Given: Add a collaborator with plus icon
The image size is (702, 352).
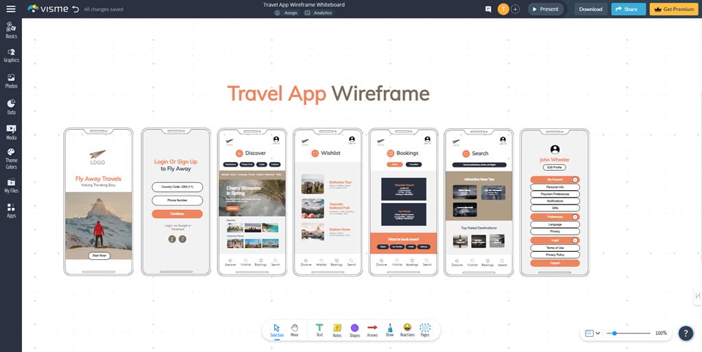Looking at the screenshot, I should tap(516, 9).
